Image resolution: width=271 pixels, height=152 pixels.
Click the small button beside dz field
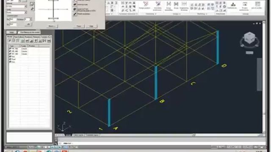28,24
